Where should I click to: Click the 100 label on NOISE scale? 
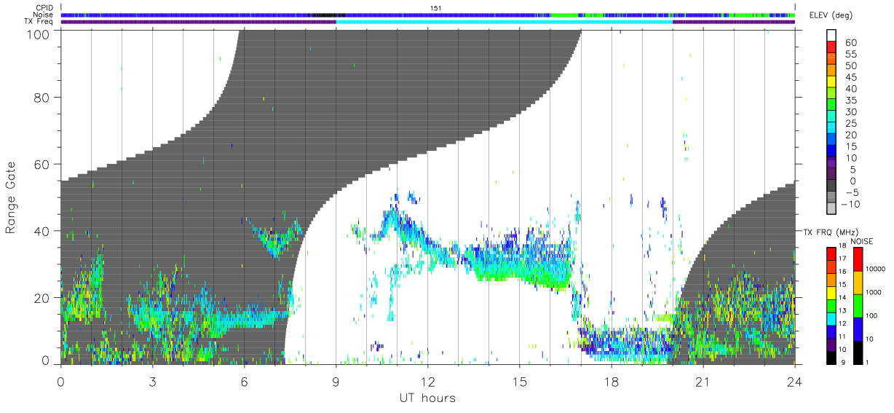pos(871,316)
